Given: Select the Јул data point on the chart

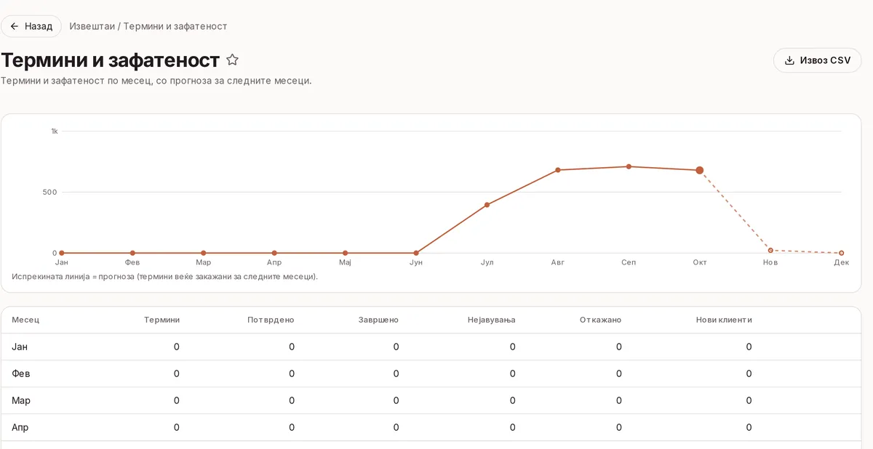Looking at the screenshot, I should 487,205.
